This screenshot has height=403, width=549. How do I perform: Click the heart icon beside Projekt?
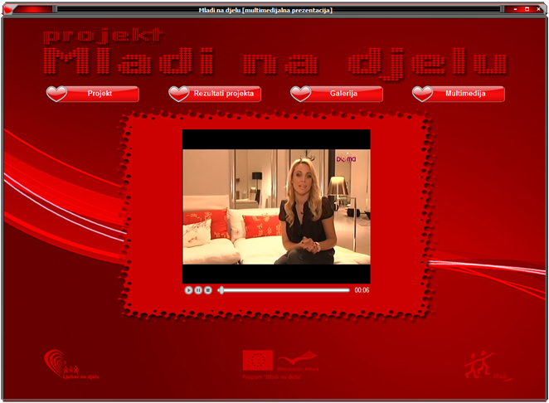[x=57, y=94]
